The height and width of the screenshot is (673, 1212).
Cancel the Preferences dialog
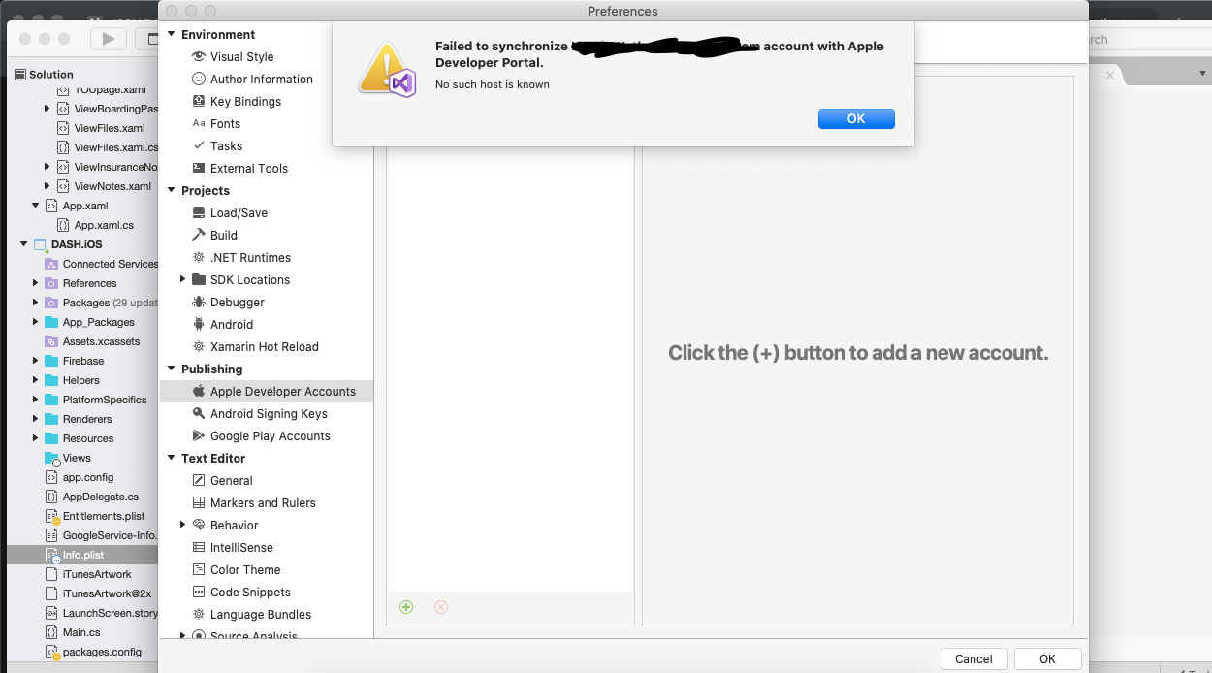(x=973, y=658)
